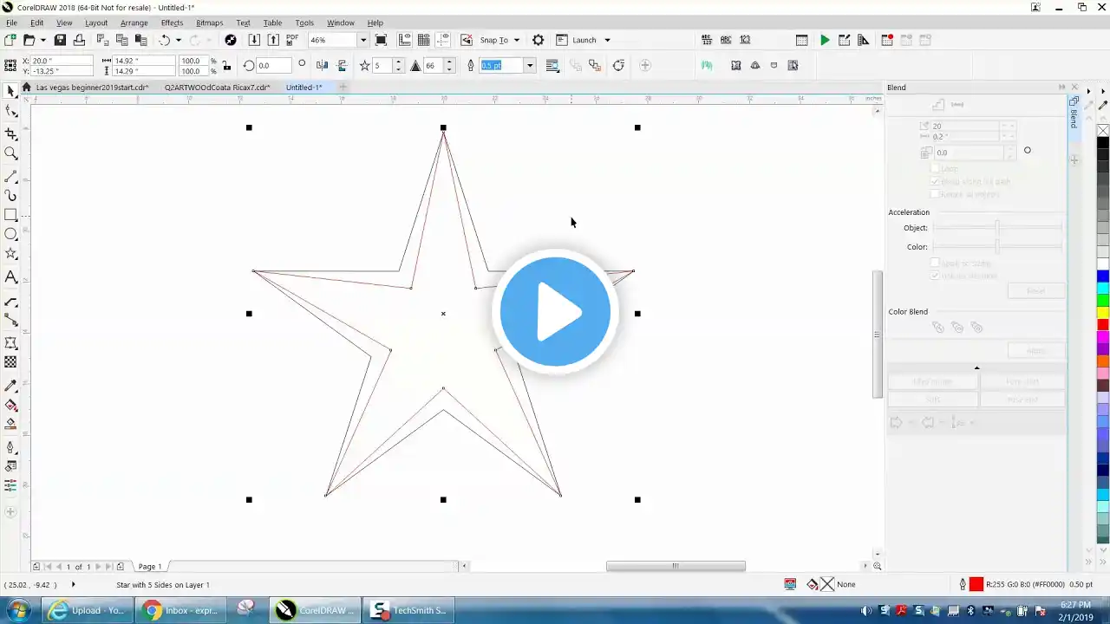1110x624 pixels.
Task: Select the Zoom tool in toolbox
Action: point(10,153)
